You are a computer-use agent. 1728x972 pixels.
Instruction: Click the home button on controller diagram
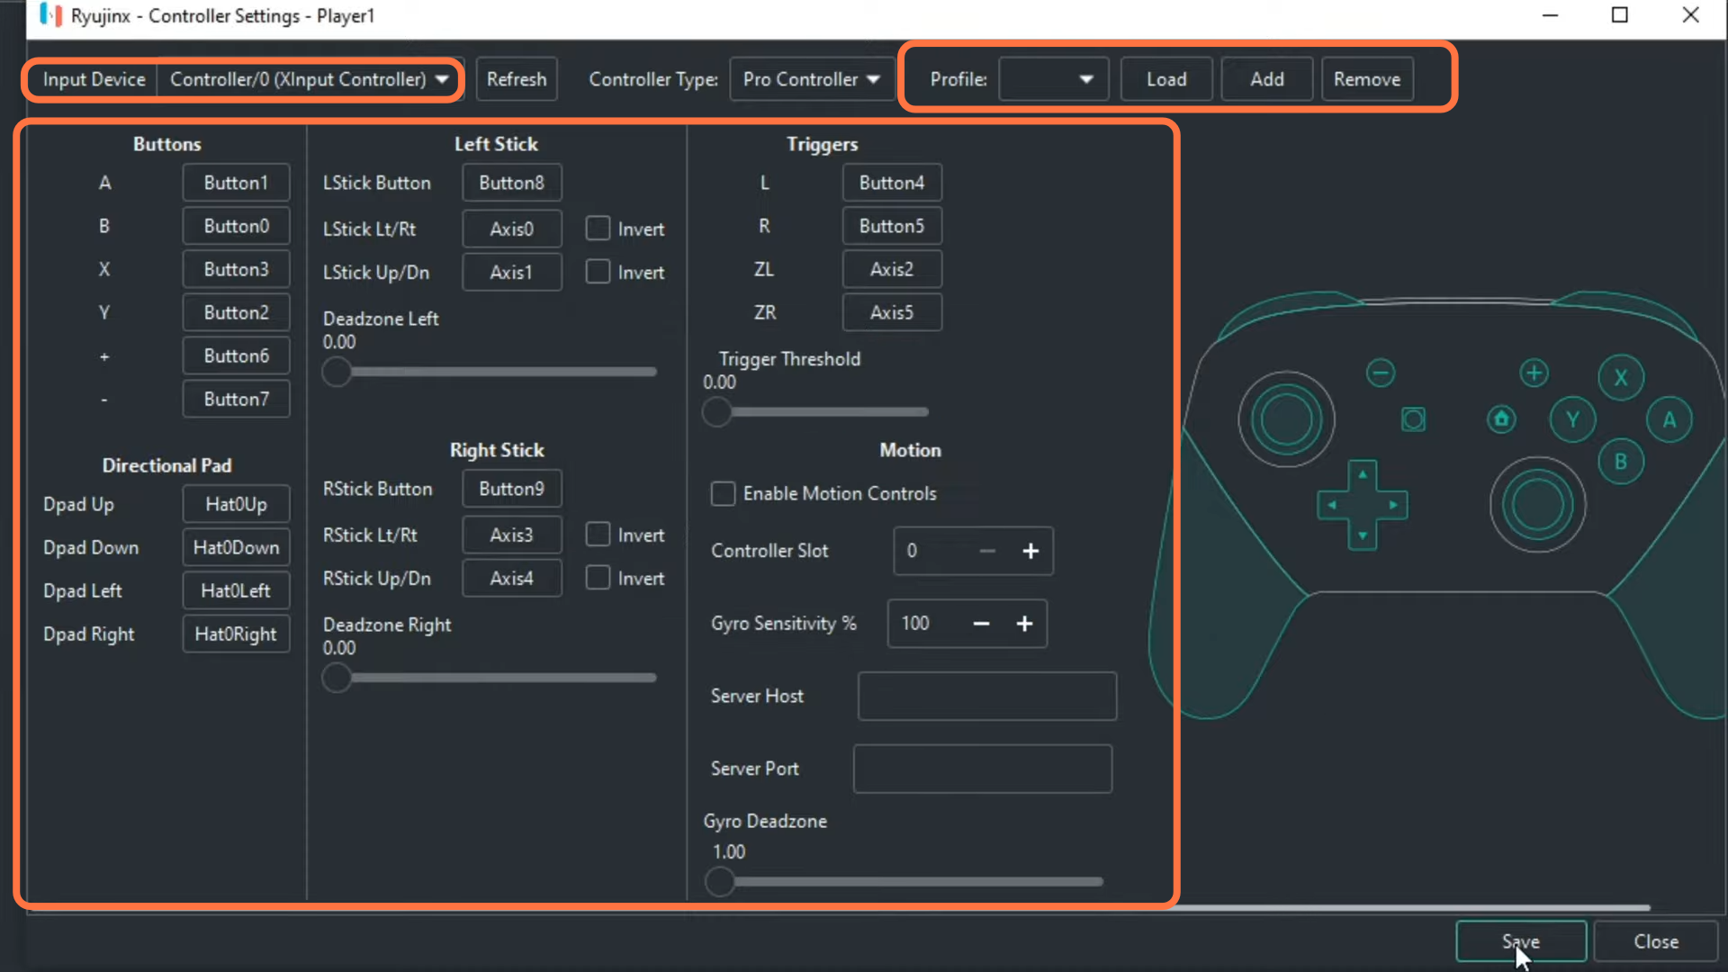(1501, 419)
